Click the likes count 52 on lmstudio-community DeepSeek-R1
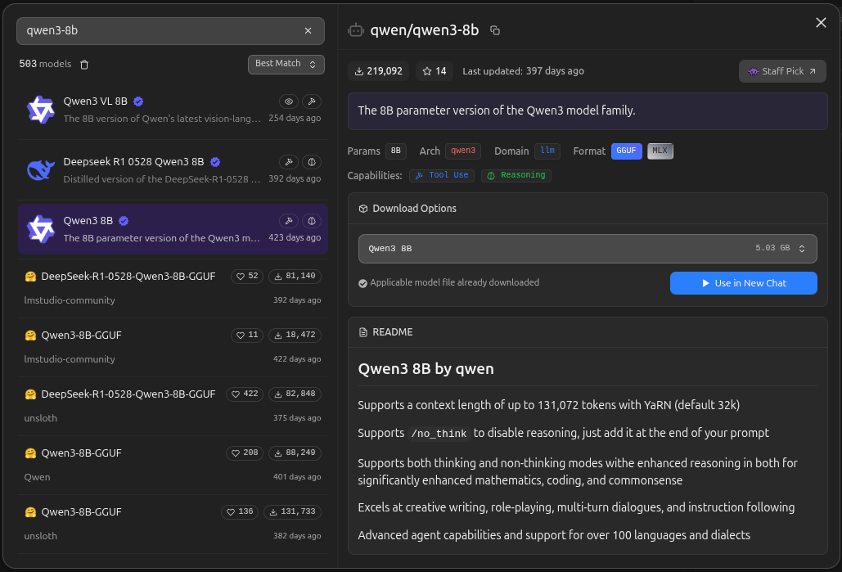Image resolution: width=842 pixels, height=572 pixels. pyautogui.click(x=248, y=276)
